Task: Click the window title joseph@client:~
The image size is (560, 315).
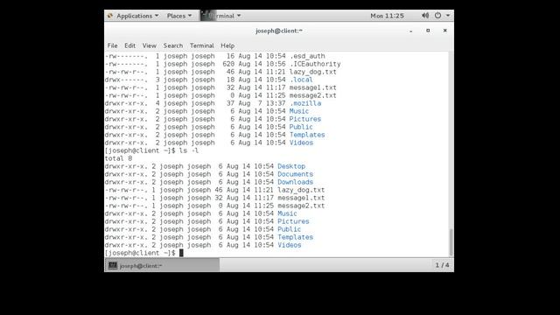Action: coord(279,31)
